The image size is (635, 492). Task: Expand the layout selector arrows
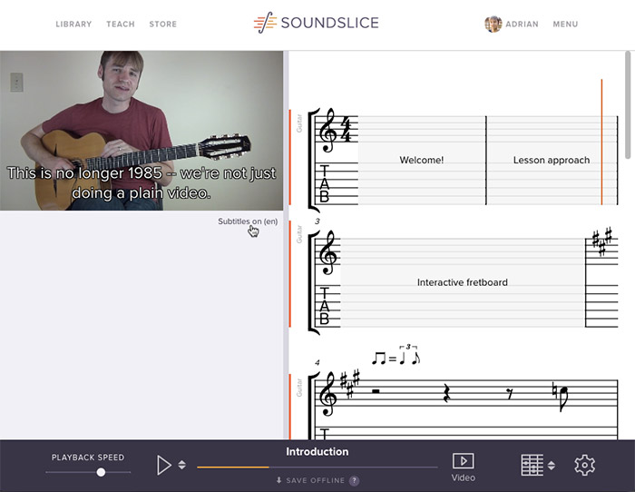point(552,465)
